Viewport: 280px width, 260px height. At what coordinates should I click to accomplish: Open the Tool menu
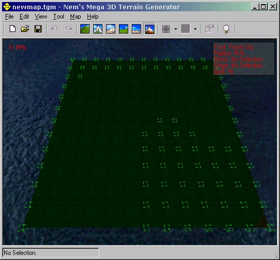point(59,16)
